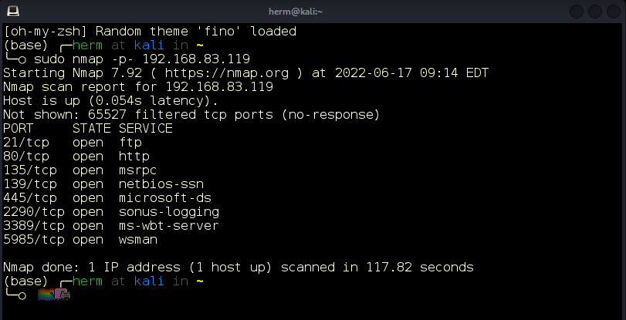Click the 21/tcp ftp port line

tap(73, 143)
